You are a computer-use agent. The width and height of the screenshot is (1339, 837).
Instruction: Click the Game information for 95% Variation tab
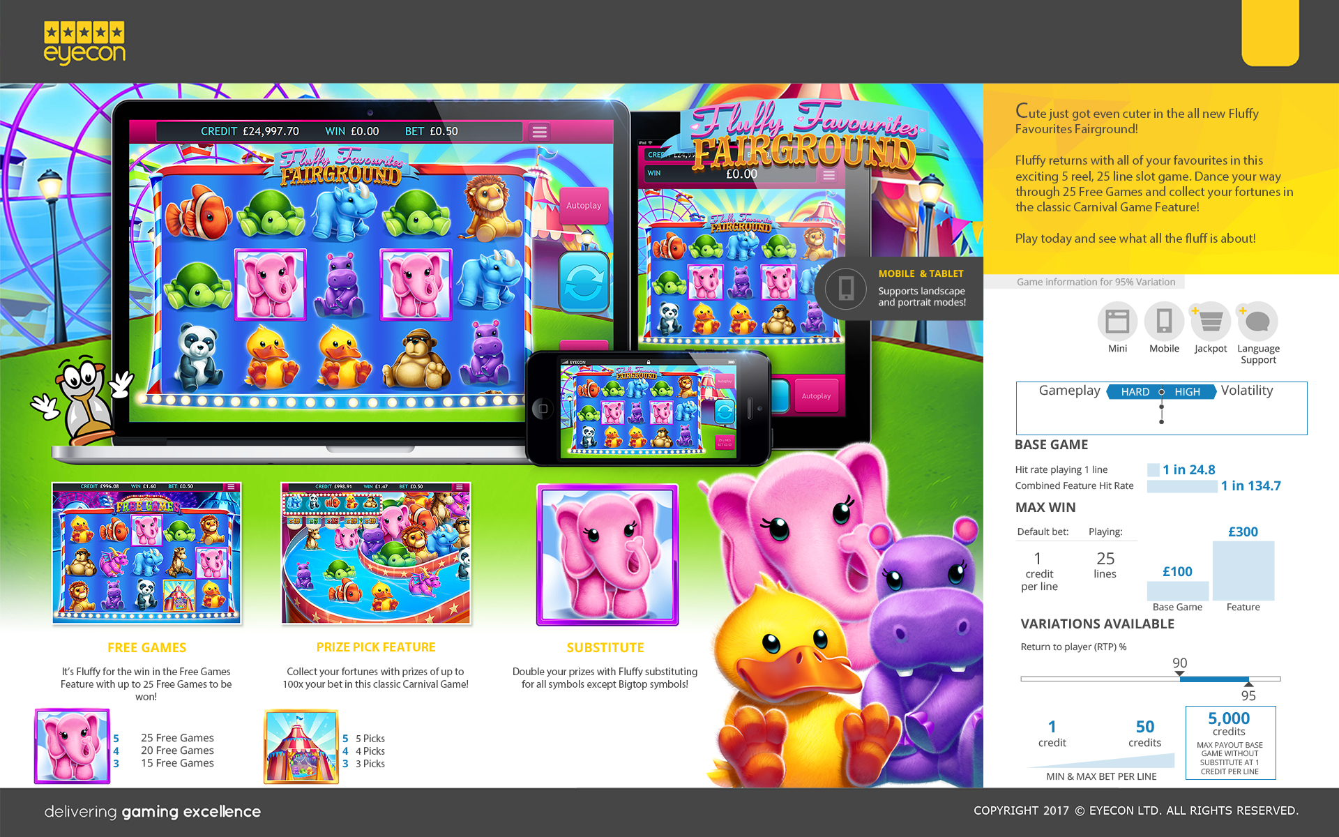coord(1095,282)
